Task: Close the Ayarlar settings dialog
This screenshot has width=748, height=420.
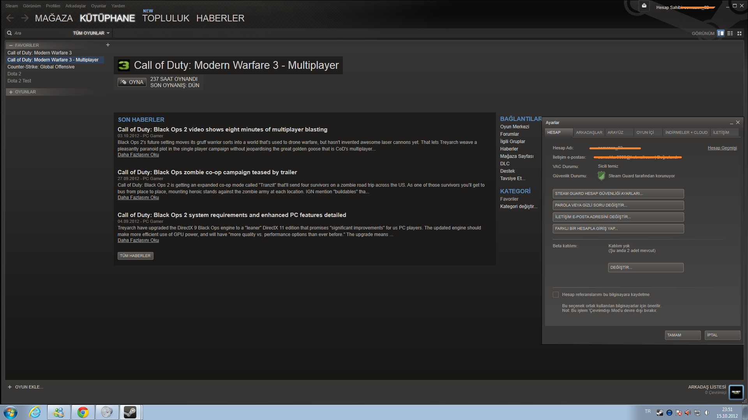Action: point(738,122)
